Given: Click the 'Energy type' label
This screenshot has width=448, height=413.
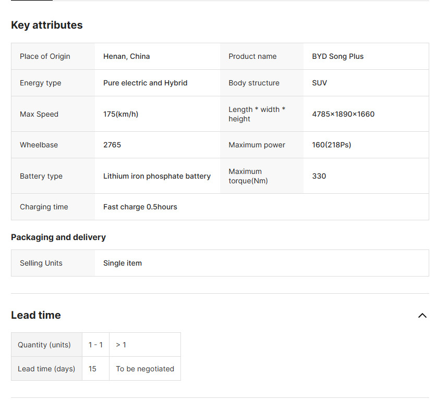Looking at the screenshot, I should 41,83.
